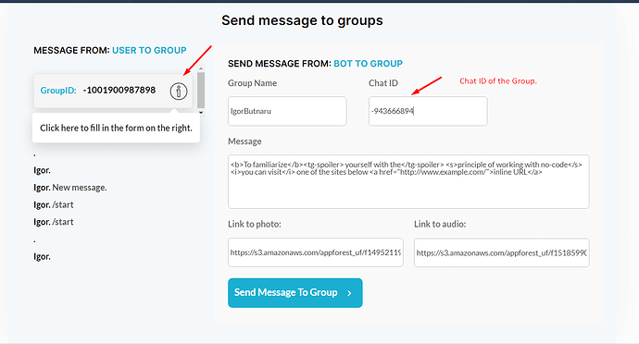Click the info icon beside the GroupID
This screenshot has height=344, width=639.
pyautogui.click(x=179, y=92)
